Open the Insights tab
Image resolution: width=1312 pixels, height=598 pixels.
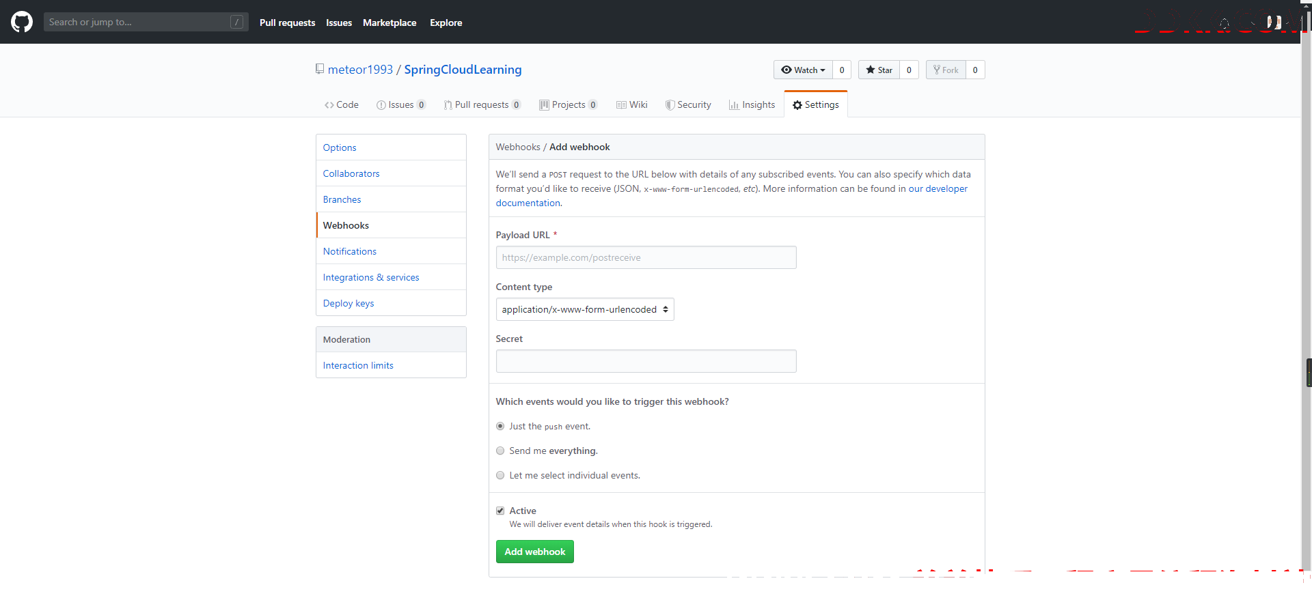tap(752, 104)
